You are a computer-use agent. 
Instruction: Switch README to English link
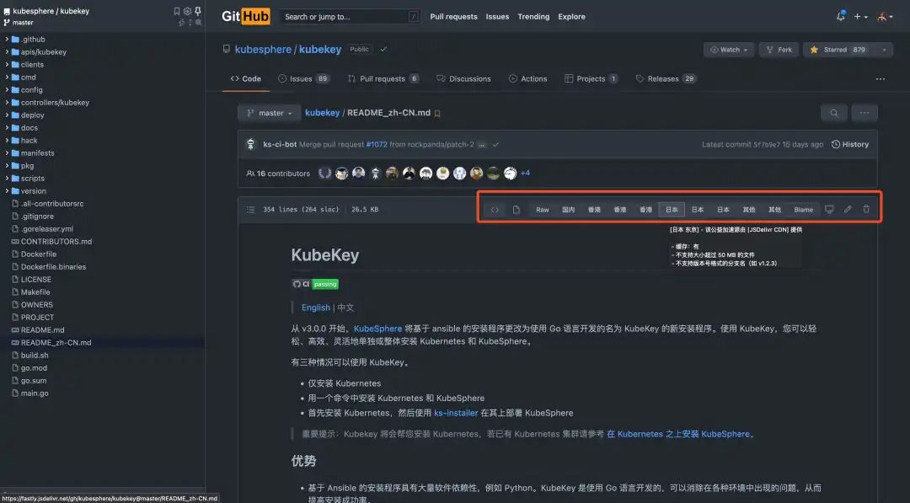[316, 308]
